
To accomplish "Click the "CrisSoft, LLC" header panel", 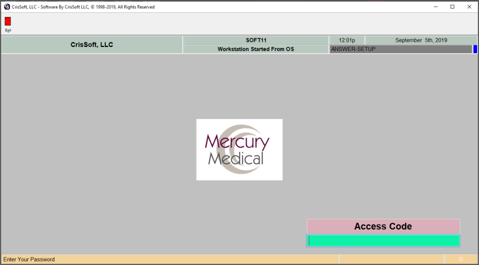I will [92, 44].
